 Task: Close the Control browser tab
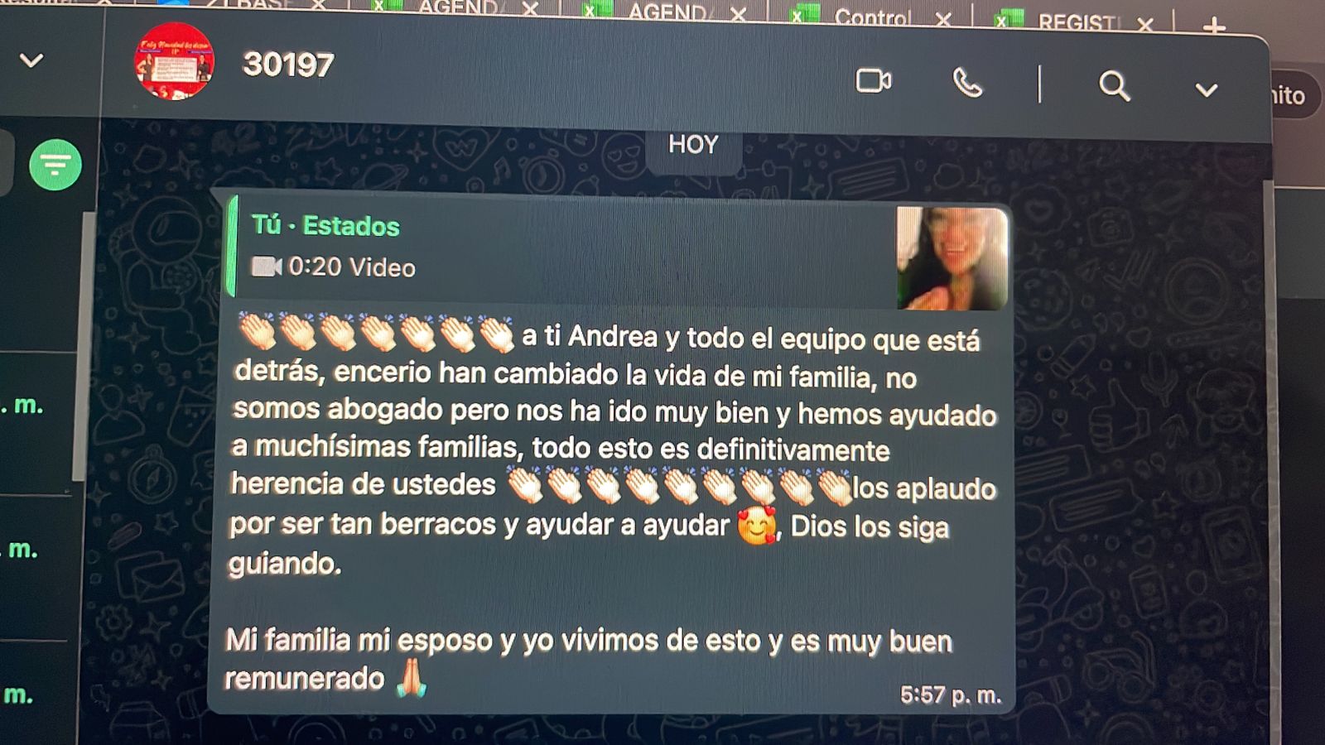tap(943, 19)
